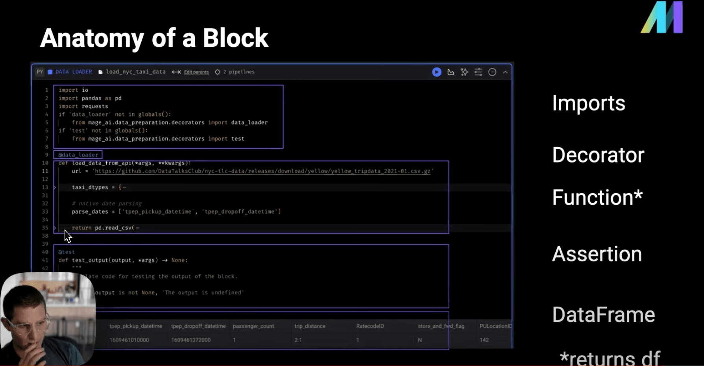Viewport: 704px width, 366px height.
Task: Click the trip_distance cell value 2.1
Action: pyautogui.click(x=298, y=340)
